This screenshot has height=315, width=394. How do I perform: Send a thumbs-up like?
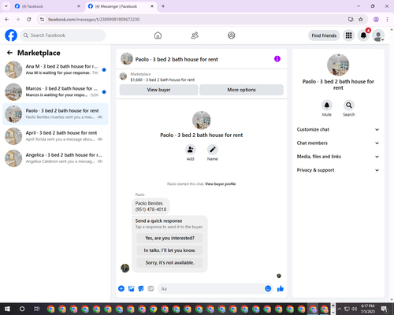281,289
